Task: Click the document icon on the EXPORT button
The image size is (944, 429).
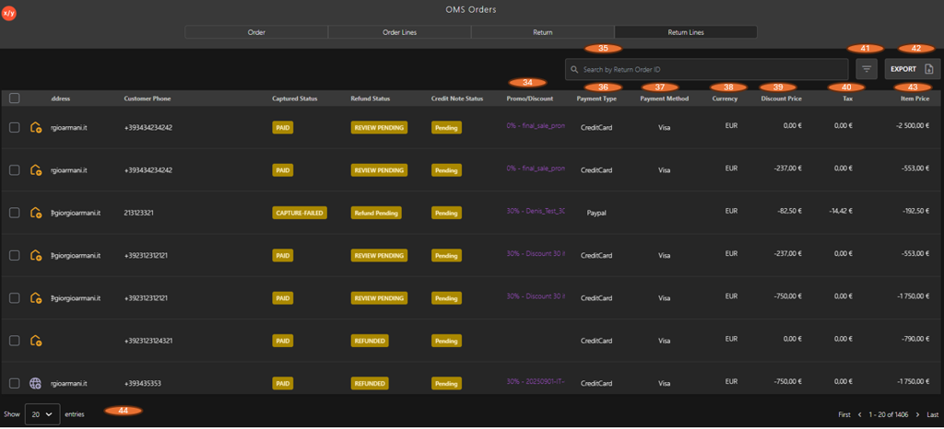Action: click(x=928, y=69)
